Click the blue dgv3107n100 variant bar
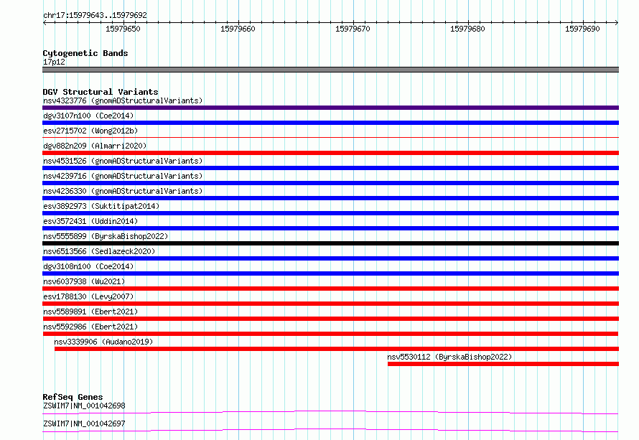639x440 pixels. click(330, 123)
